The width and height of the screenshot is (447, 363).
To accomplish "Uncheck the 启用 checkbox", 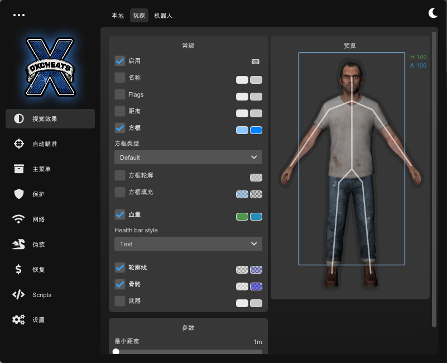I will pyautogui.click(x=120, y=61).
